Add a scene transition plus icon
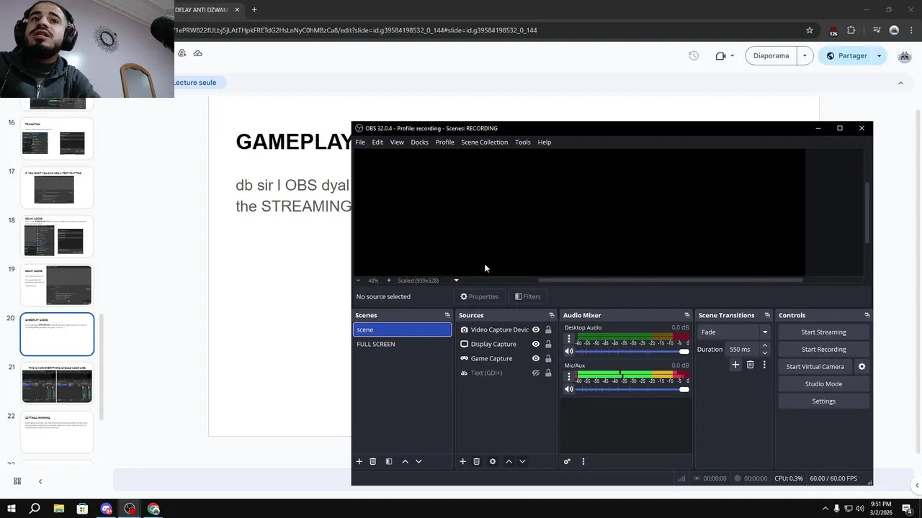 (x=735, y=365)
